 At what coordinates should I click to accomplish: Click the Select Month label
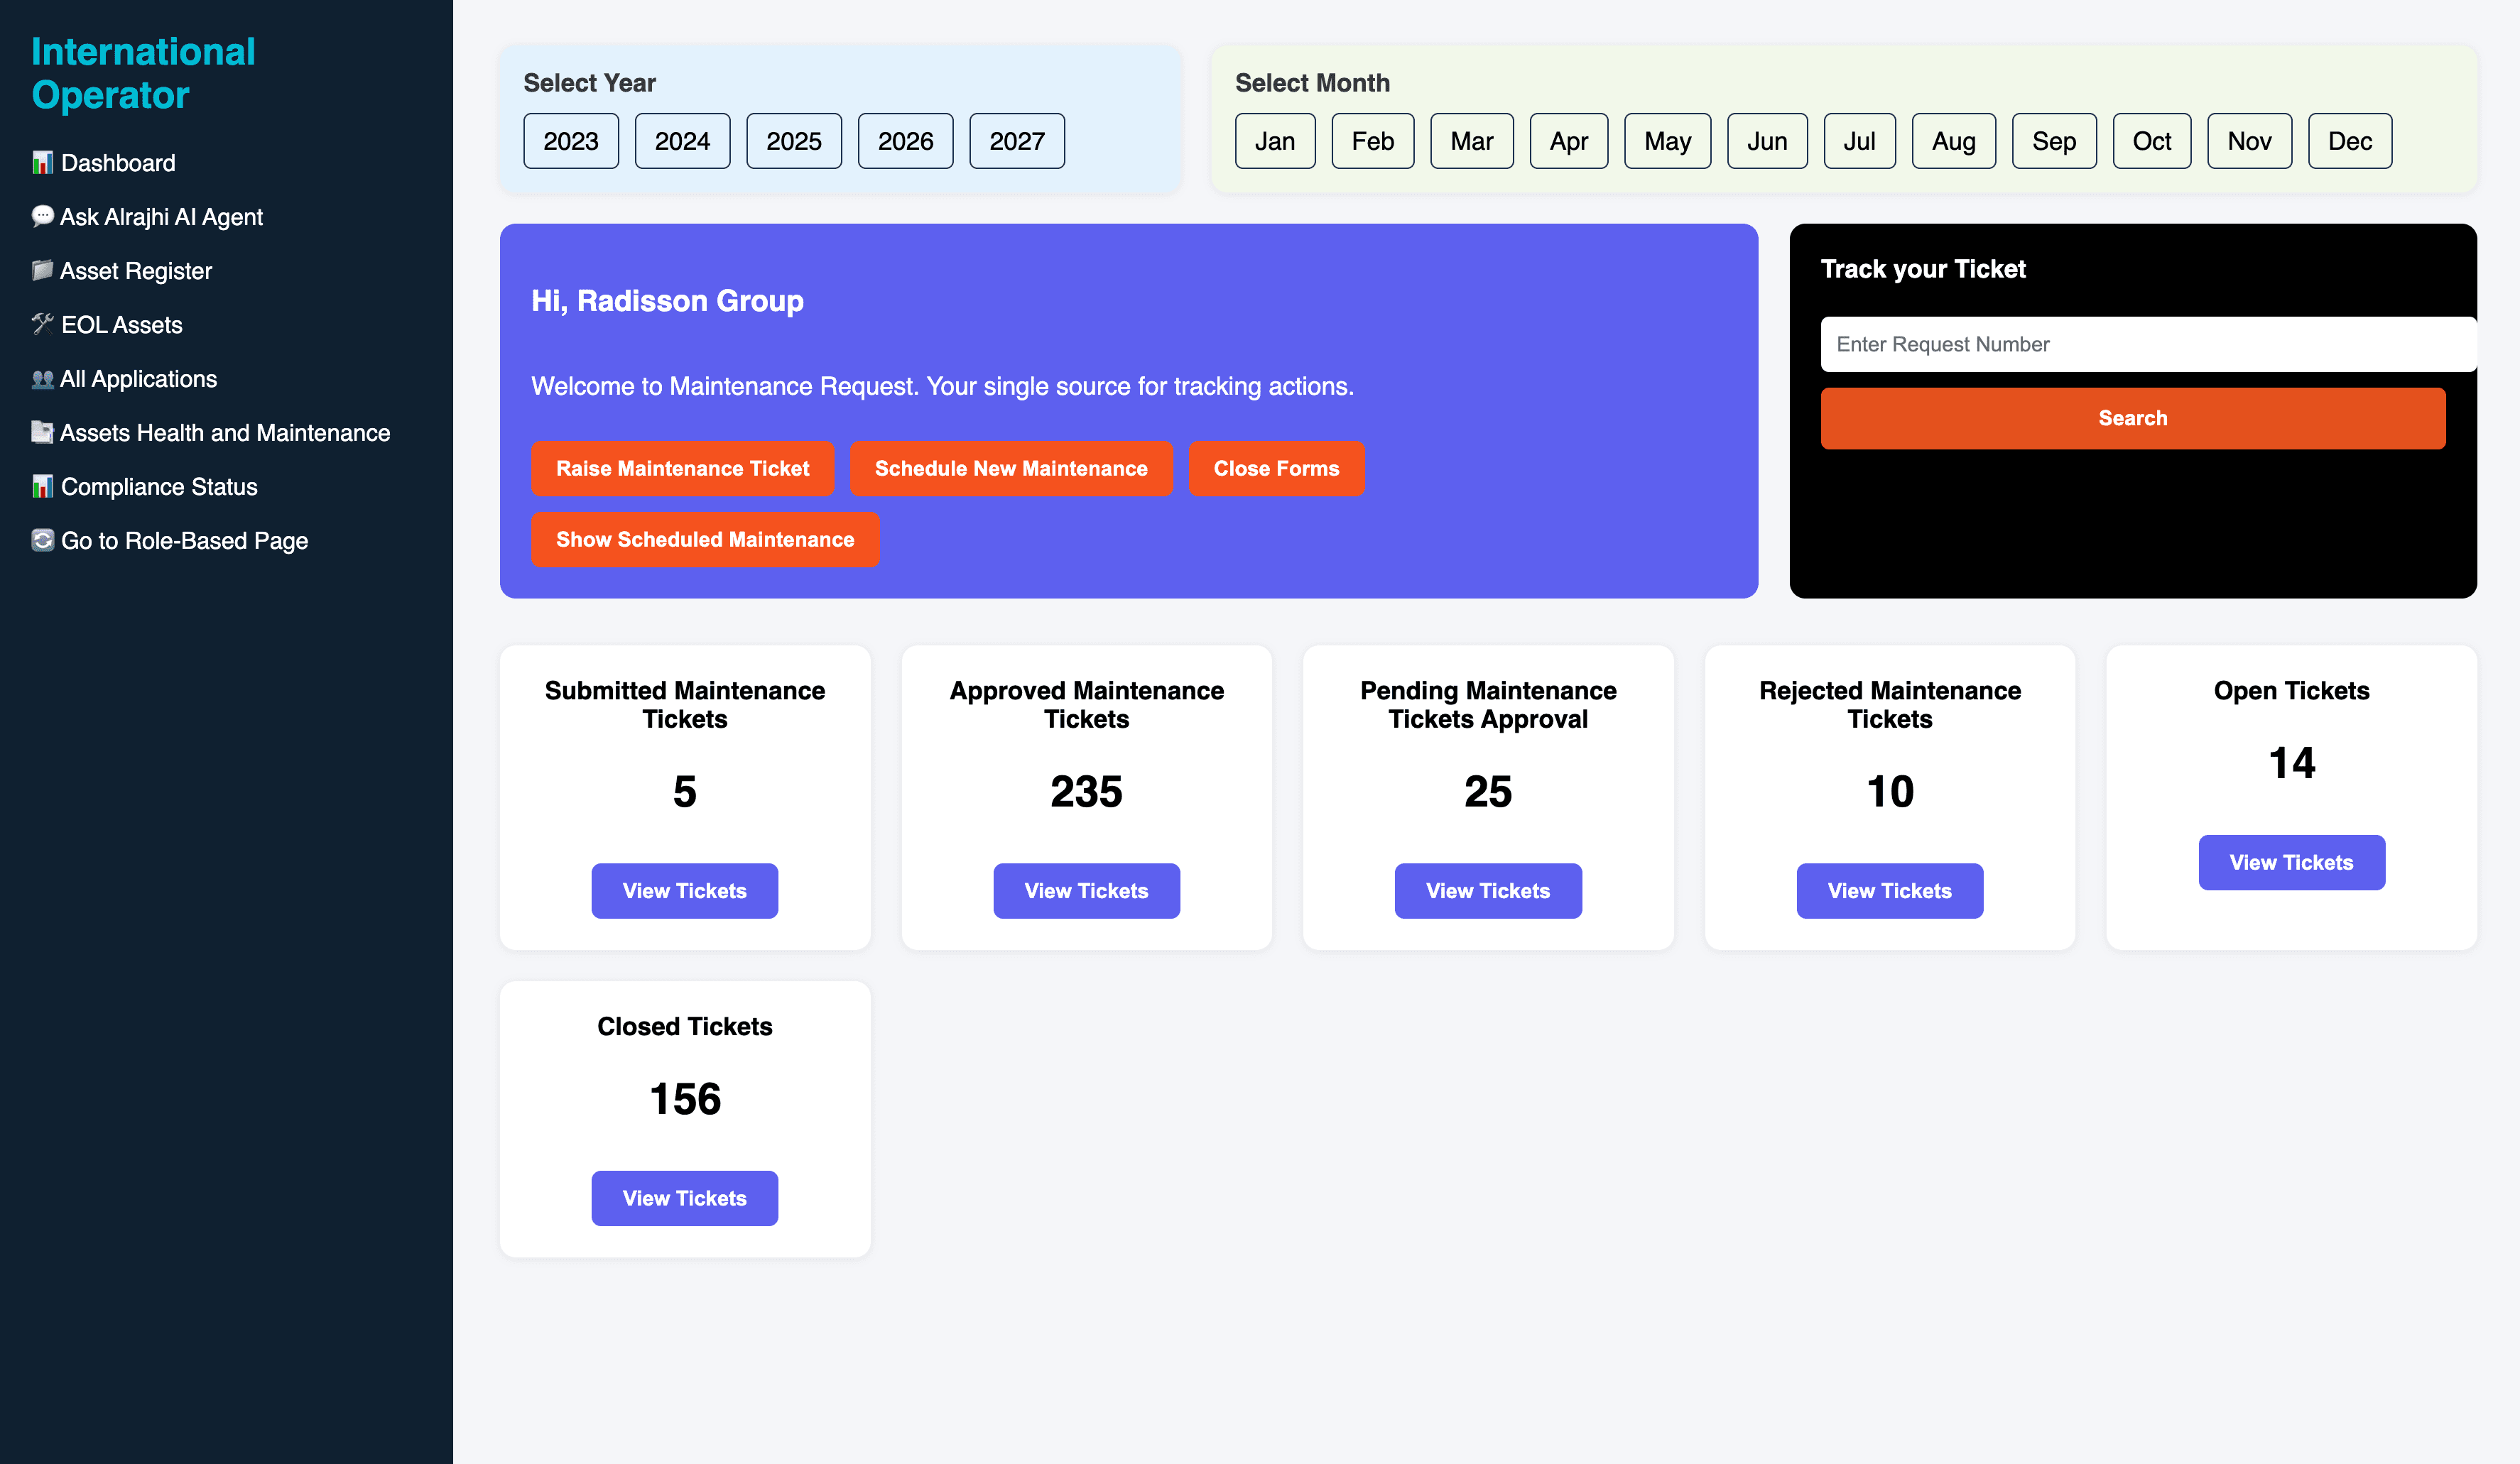coord(1312,83)
